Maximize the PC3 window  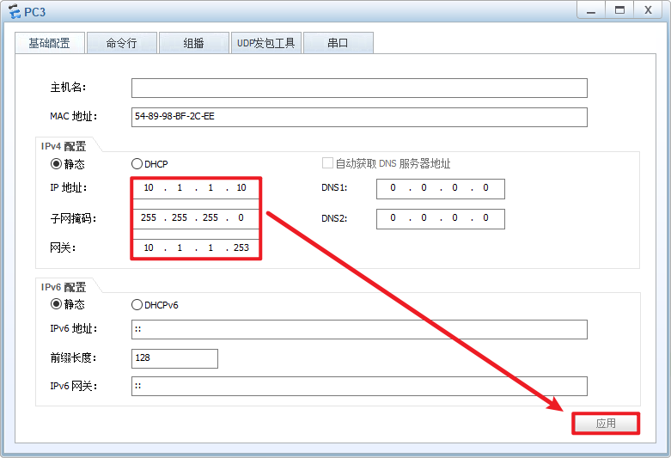pos(617,9)
